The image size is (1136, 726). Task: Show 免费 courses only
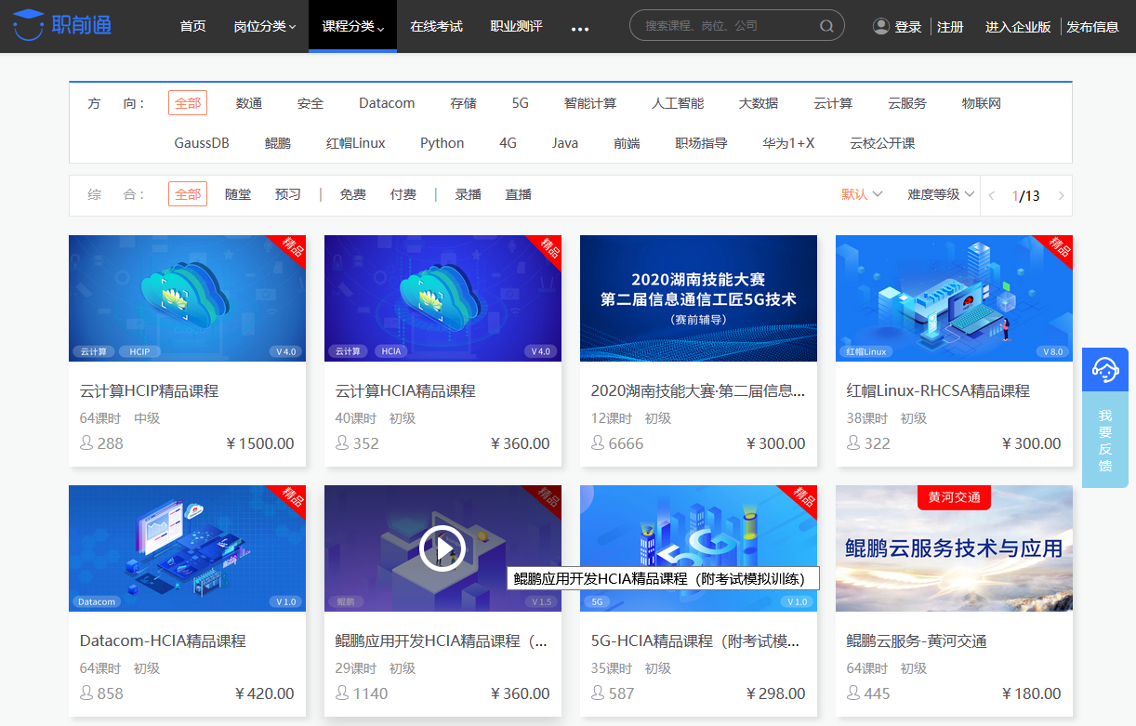click(x=352, y=194)
